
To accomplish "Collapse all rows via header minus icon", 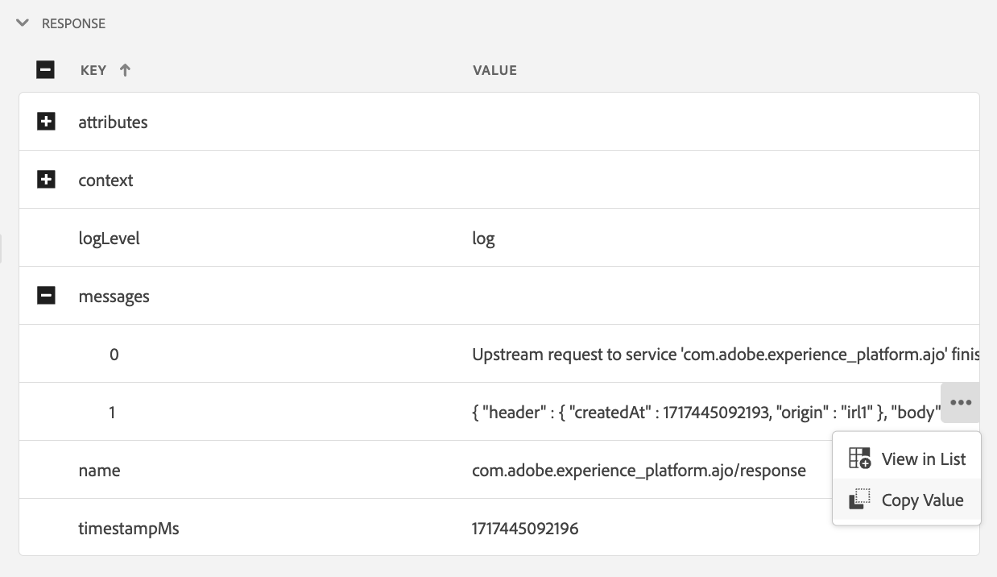I will pyautogui.click(x=46, y=70).
